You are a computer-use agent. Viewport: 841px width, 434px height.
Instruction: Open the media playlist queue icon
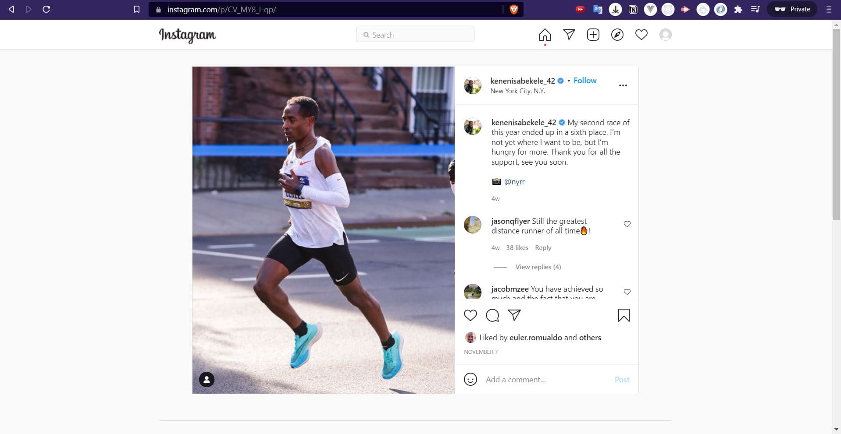[755, 9]
